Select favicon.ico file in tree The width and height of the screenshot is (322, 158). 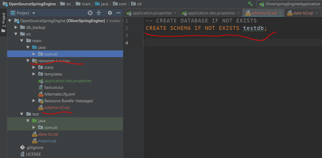54,88
